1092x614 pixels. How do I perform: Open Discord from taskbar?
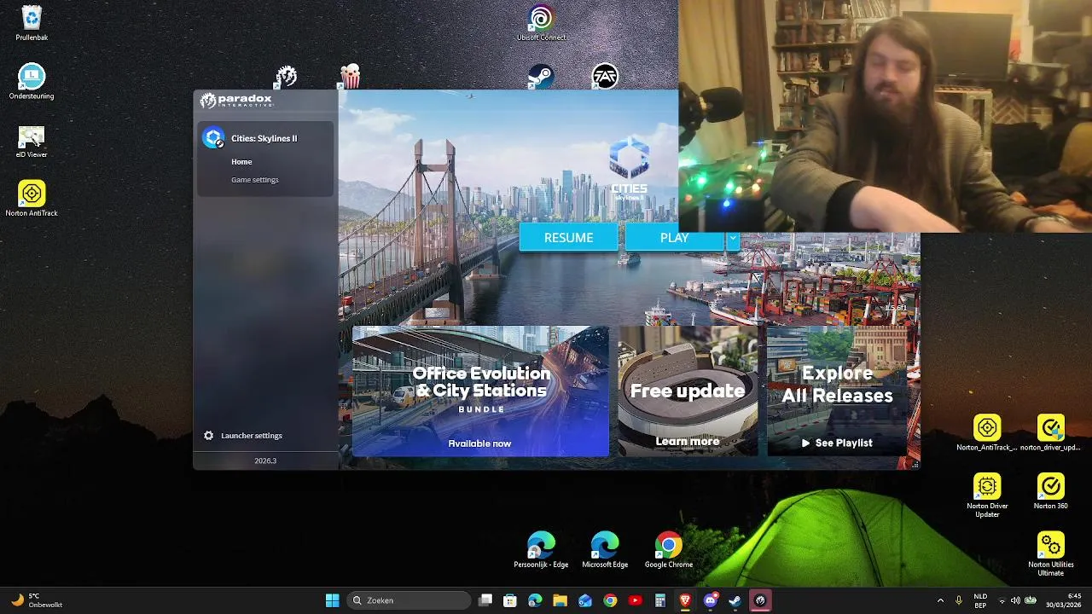coord(710,600)
